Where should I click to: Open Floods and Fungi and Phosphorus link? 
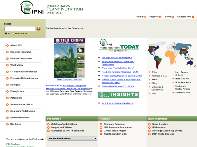pos(121,72)
